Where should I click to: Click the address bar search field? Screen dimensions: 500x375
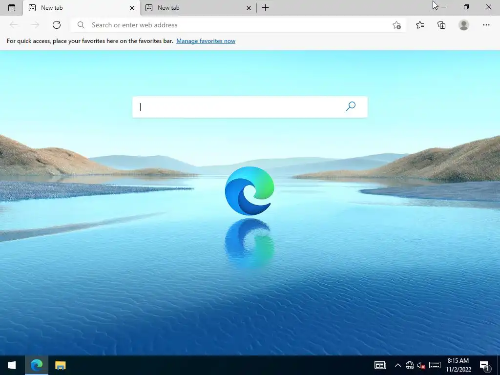(238, 25)
